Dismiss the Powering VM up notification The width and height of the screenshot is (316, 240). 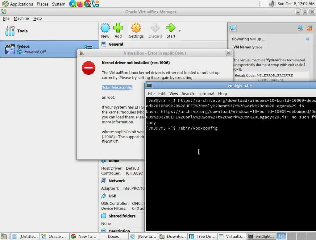308,39
